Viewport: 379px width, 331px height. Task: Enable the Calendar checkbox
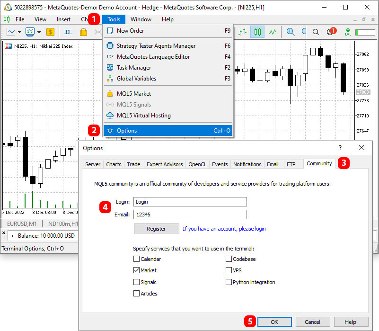click(137, 259)
